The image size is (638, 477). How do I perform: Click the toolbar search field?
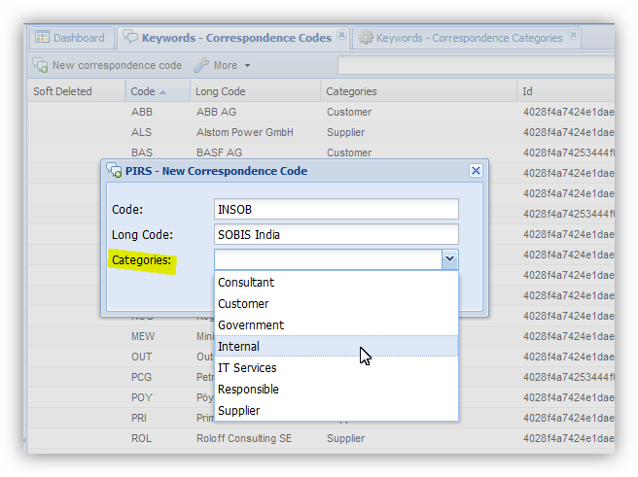(x=476, y=65)
